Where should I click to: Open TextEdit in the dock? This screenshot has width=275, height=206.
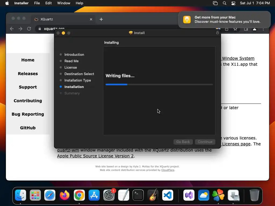124,195
